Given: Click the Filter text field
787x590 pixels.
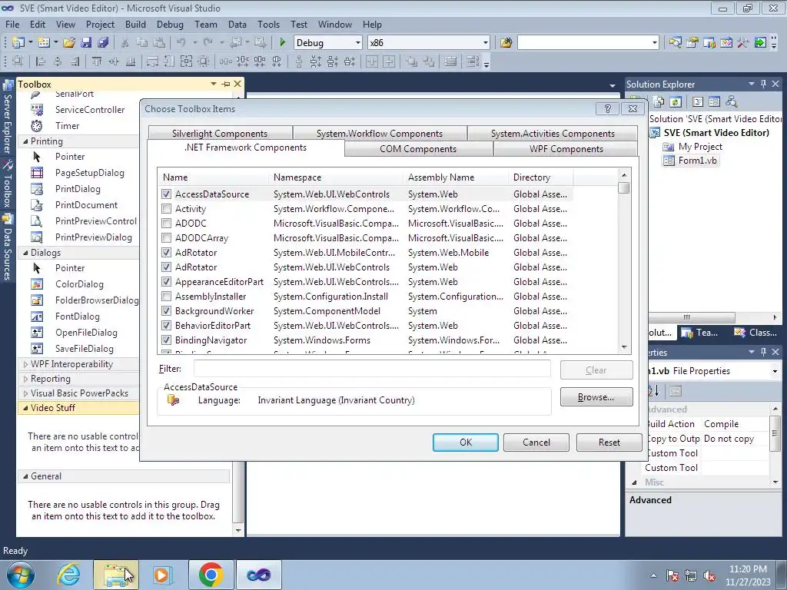Looking at the screenshot, I should [x=372, y=369].
